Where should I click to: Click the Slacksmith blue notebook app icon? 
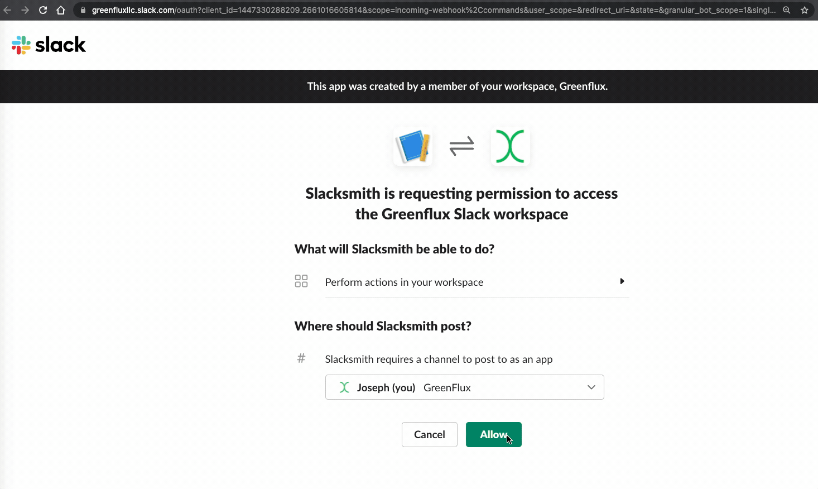coord(413,146)
